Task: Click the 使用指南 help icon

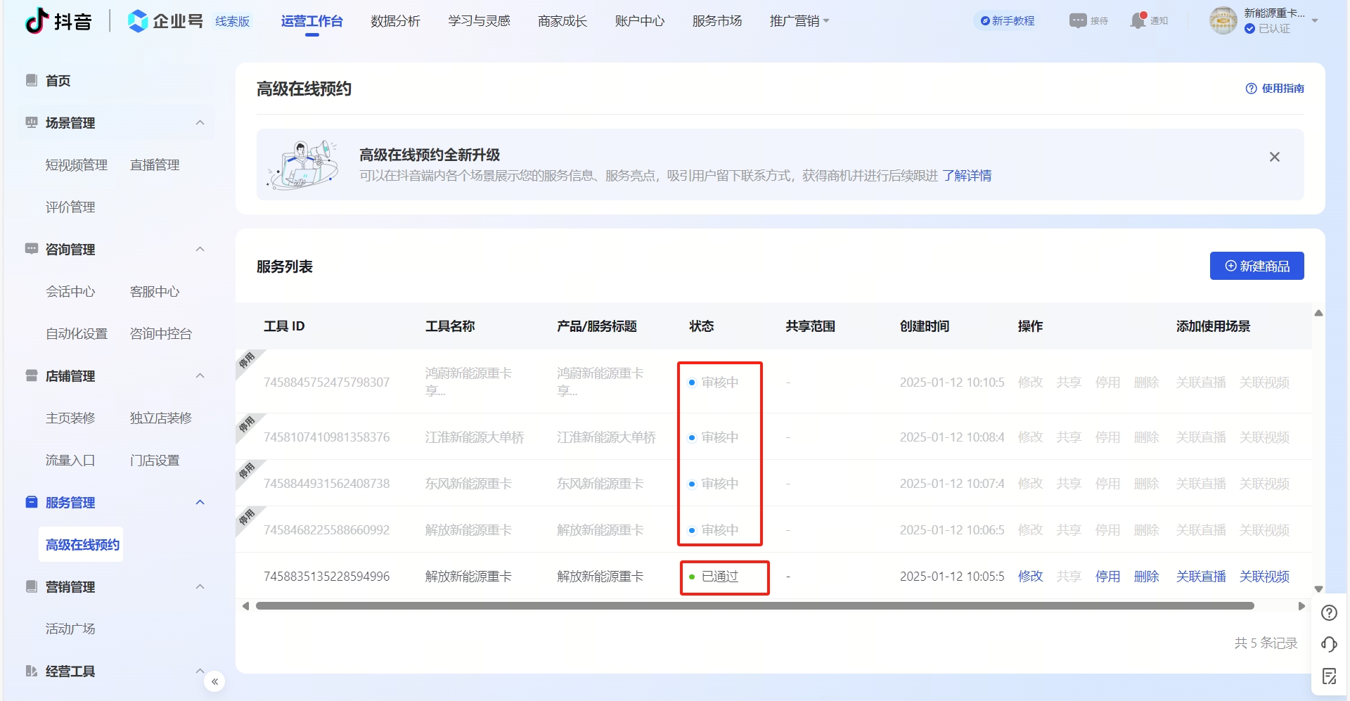Action: (1252, 89)
